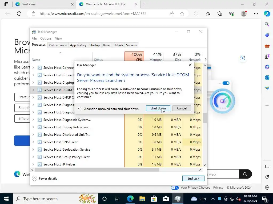This screenshot has height=204, width=273.
Task: Open the Windows Start menu
Action: pyautogui.click(x=6, y=199)
